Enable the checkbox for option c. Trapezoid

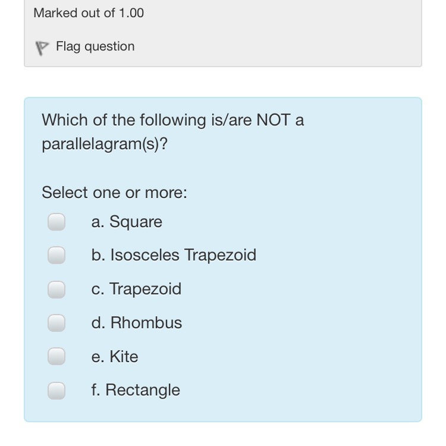click(x=56, y=289)
